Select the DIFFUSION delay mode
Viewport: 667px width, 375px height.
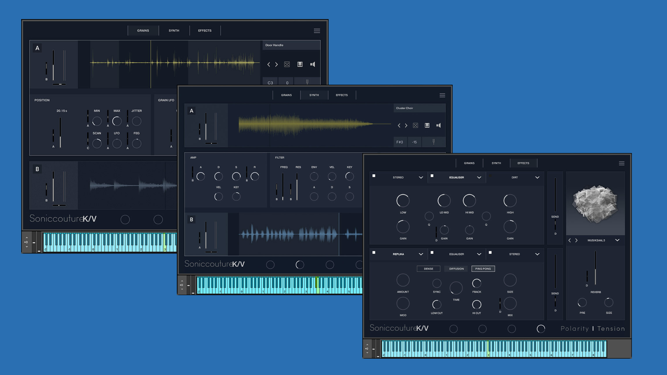456,269
